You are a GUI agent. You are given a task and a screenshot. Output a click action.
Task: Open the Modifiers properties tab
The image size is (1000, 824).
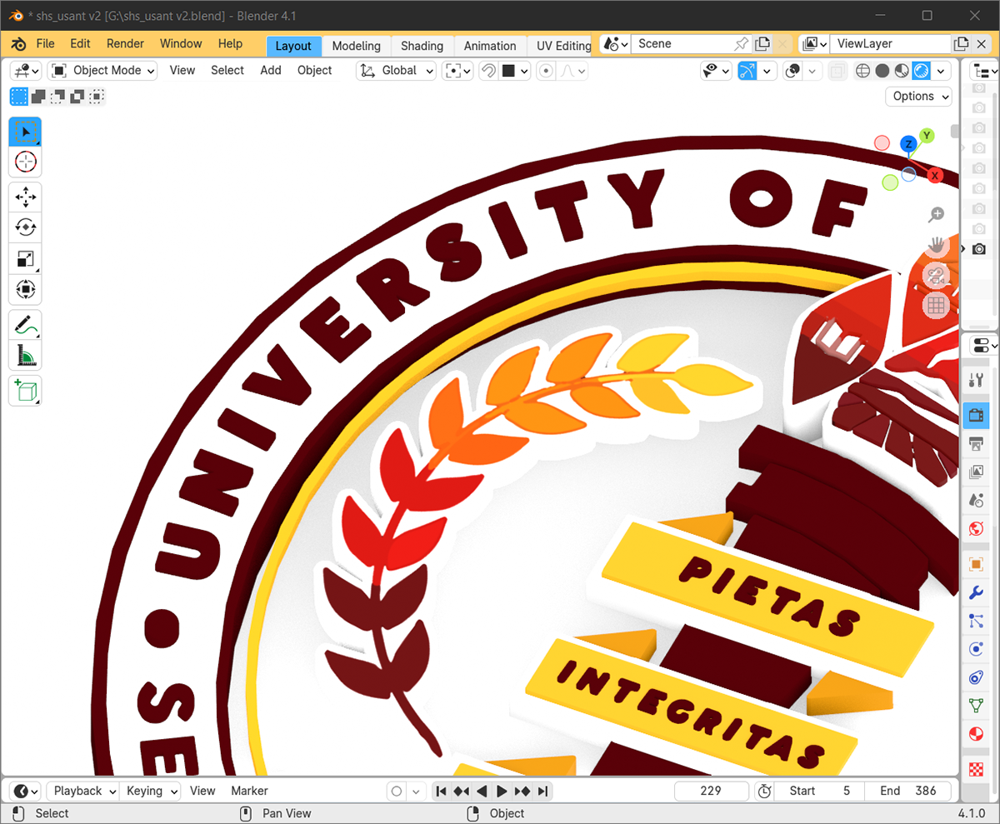tap(976, 592)
